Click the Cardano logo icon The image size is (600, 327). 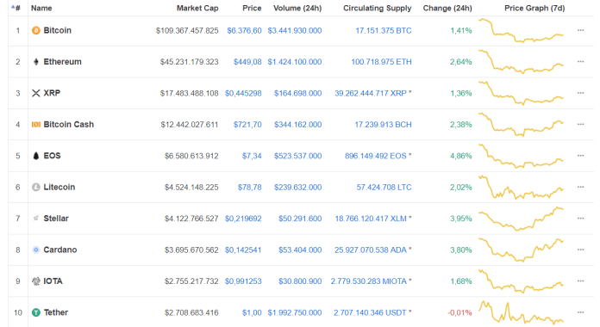tap(36, 250)
